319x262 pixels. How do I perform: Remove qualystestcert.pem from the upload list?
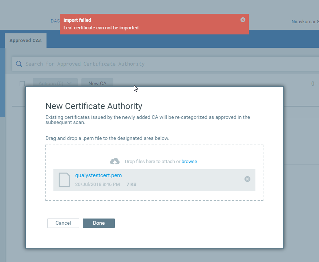click(x=247, y=179)
